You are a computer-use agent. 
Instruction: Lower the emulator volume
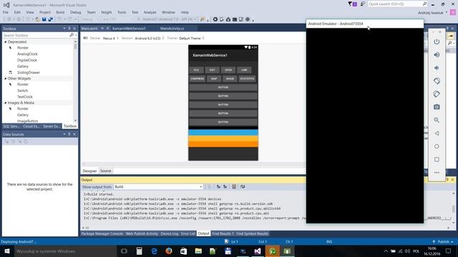[437, 68]
